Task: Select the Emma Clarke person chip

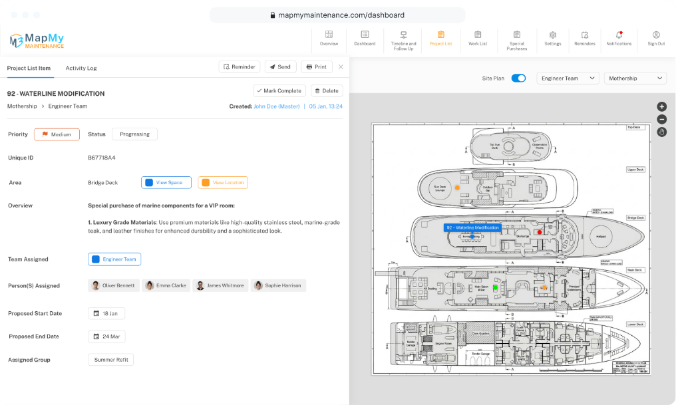Action: pos(166,286)
